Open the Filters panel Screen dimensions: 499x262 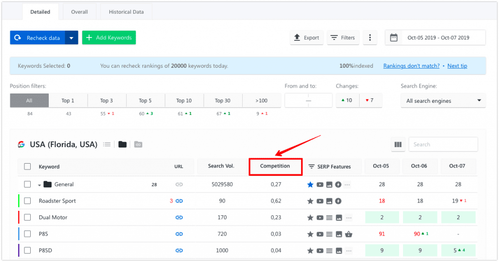[343, 37]
